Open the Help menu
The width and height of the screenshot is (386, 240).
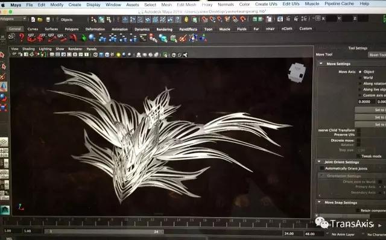pyautogui.click(x=364, y=4)
